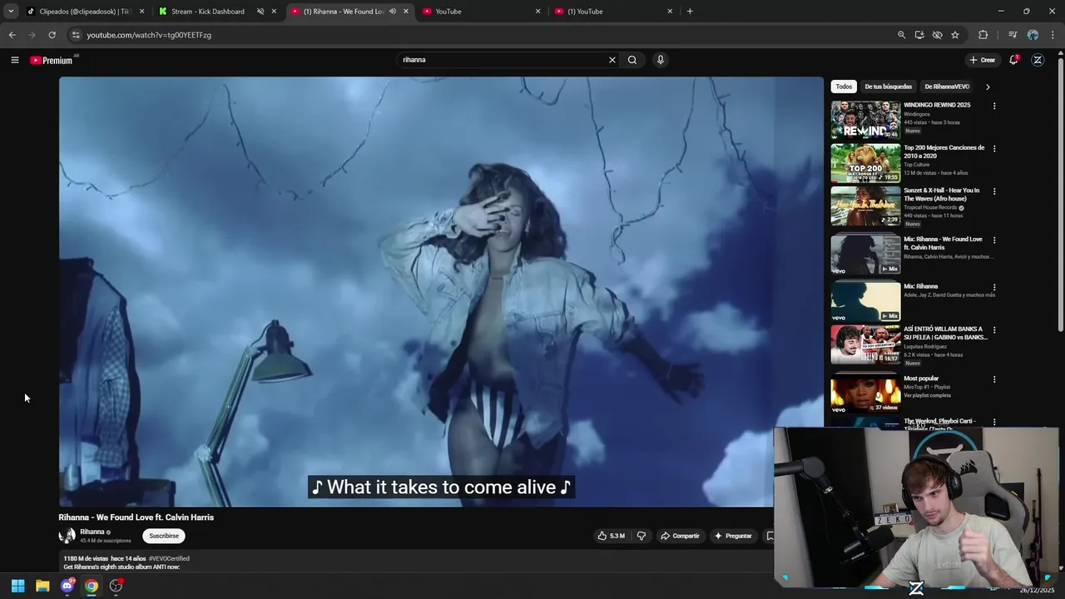Open options for Mix: Rihanna - We Found Love
1065x599 pixels.
point(994,240)
